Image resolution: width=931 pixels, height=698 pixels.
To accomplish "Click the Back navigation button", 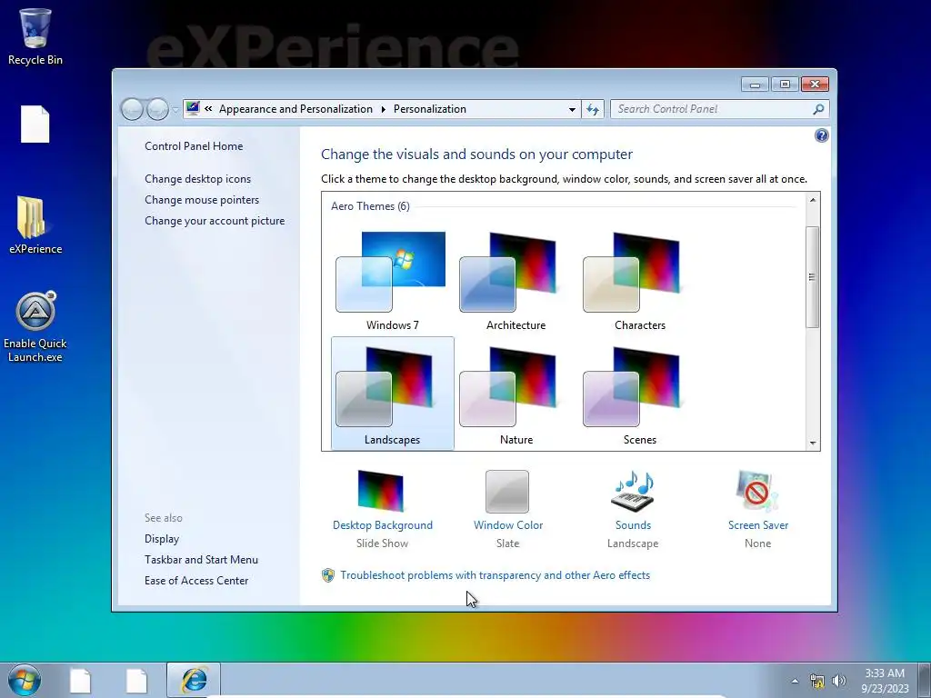I will [x=132, y=109].
